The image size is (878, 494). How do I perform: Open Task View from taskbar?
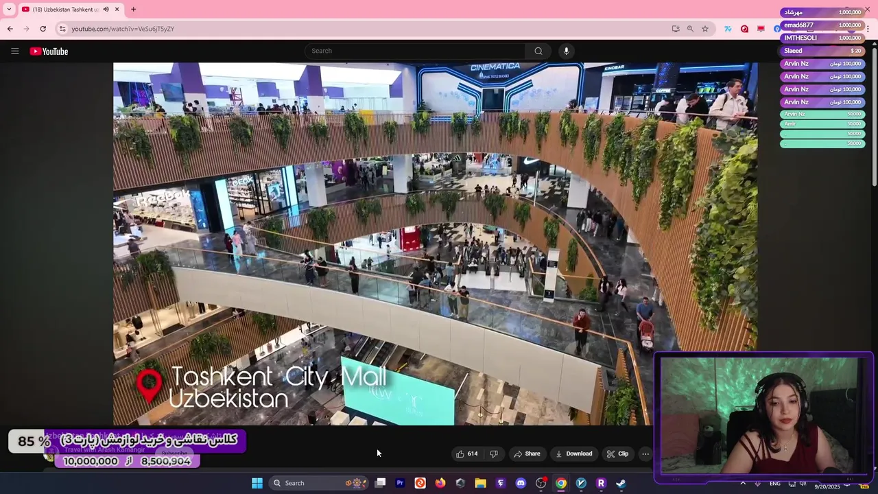pos(380,483)
